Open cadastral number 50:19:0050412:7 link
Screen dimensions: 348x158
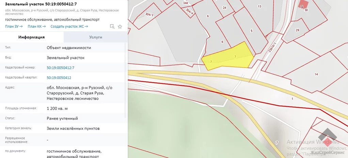60,68
